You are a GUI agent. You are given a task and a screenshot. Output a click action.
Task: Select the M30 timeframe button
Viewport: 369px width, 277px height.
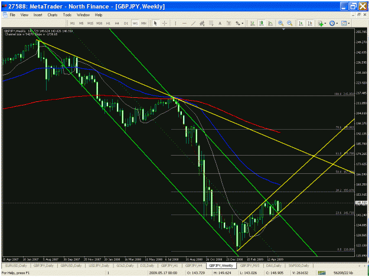[x=99, y=23]
